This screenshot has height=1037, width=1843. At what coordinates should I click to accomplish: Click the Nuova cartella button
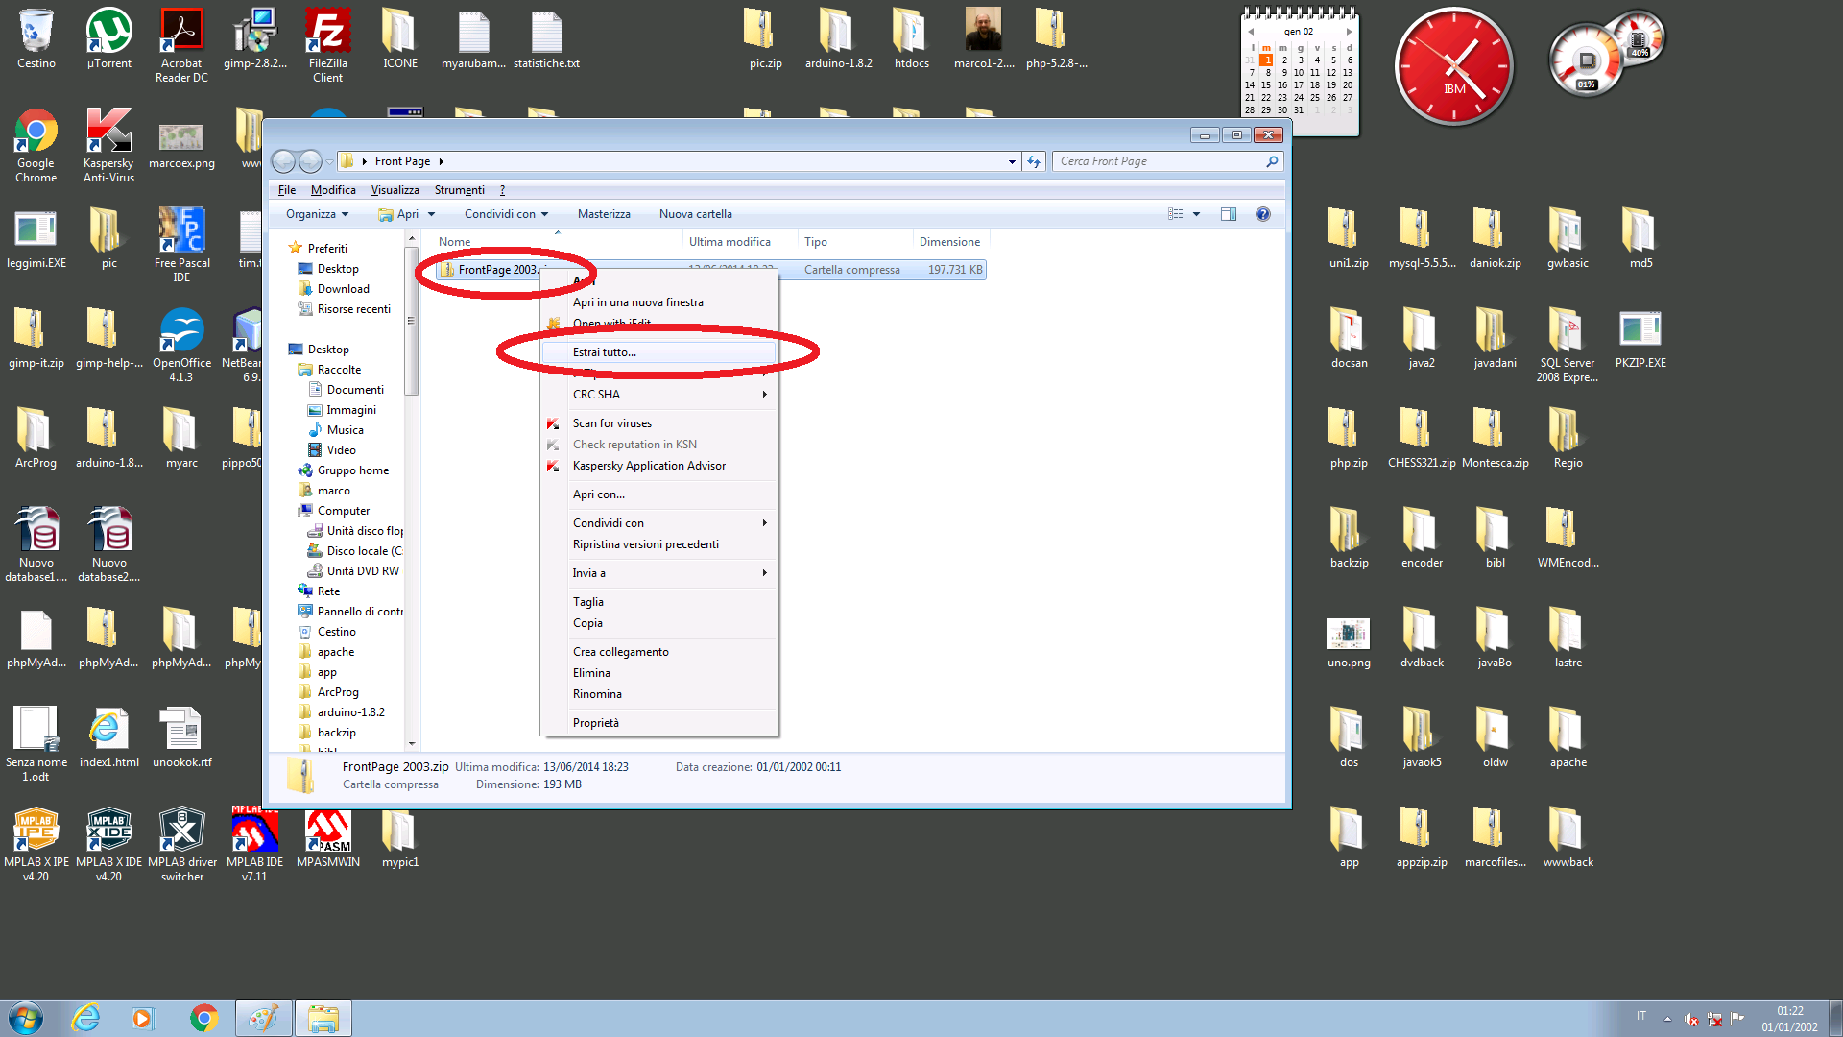(x=695, y=214)
